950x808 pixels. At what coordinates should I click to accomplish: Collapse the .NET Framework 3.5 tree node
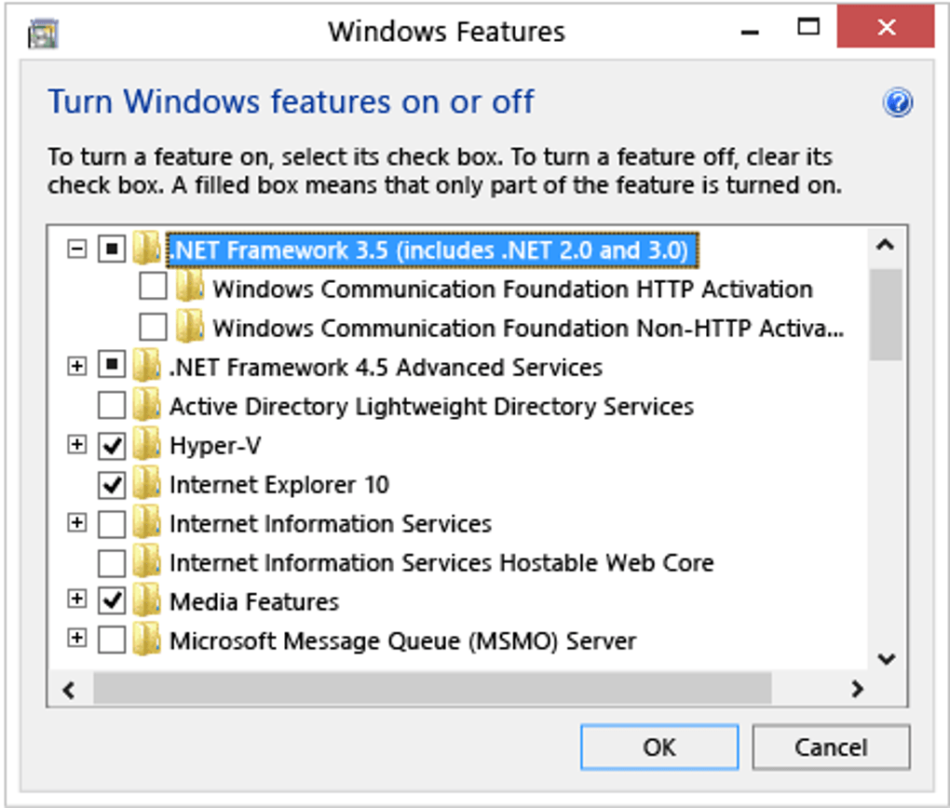pos(78,249)
